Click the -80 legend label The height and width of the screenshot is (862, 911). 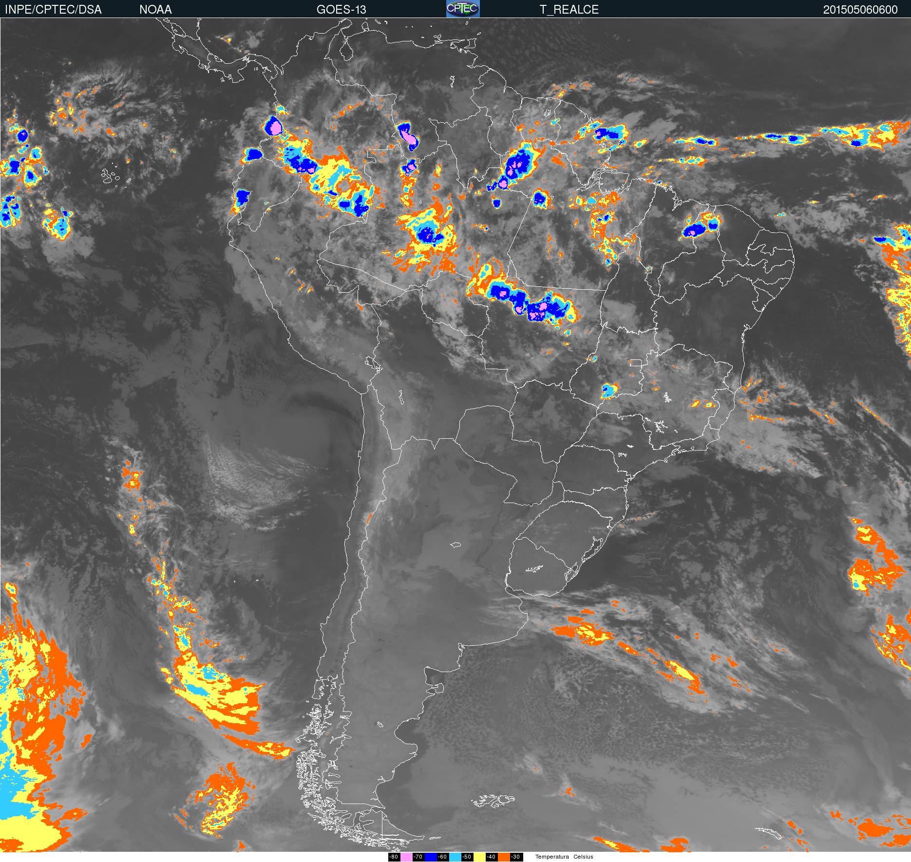pos(394,857)
